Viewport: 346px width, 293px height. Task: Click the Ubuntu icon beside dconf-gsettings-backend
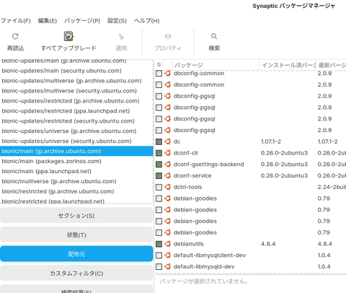point(167,165)
